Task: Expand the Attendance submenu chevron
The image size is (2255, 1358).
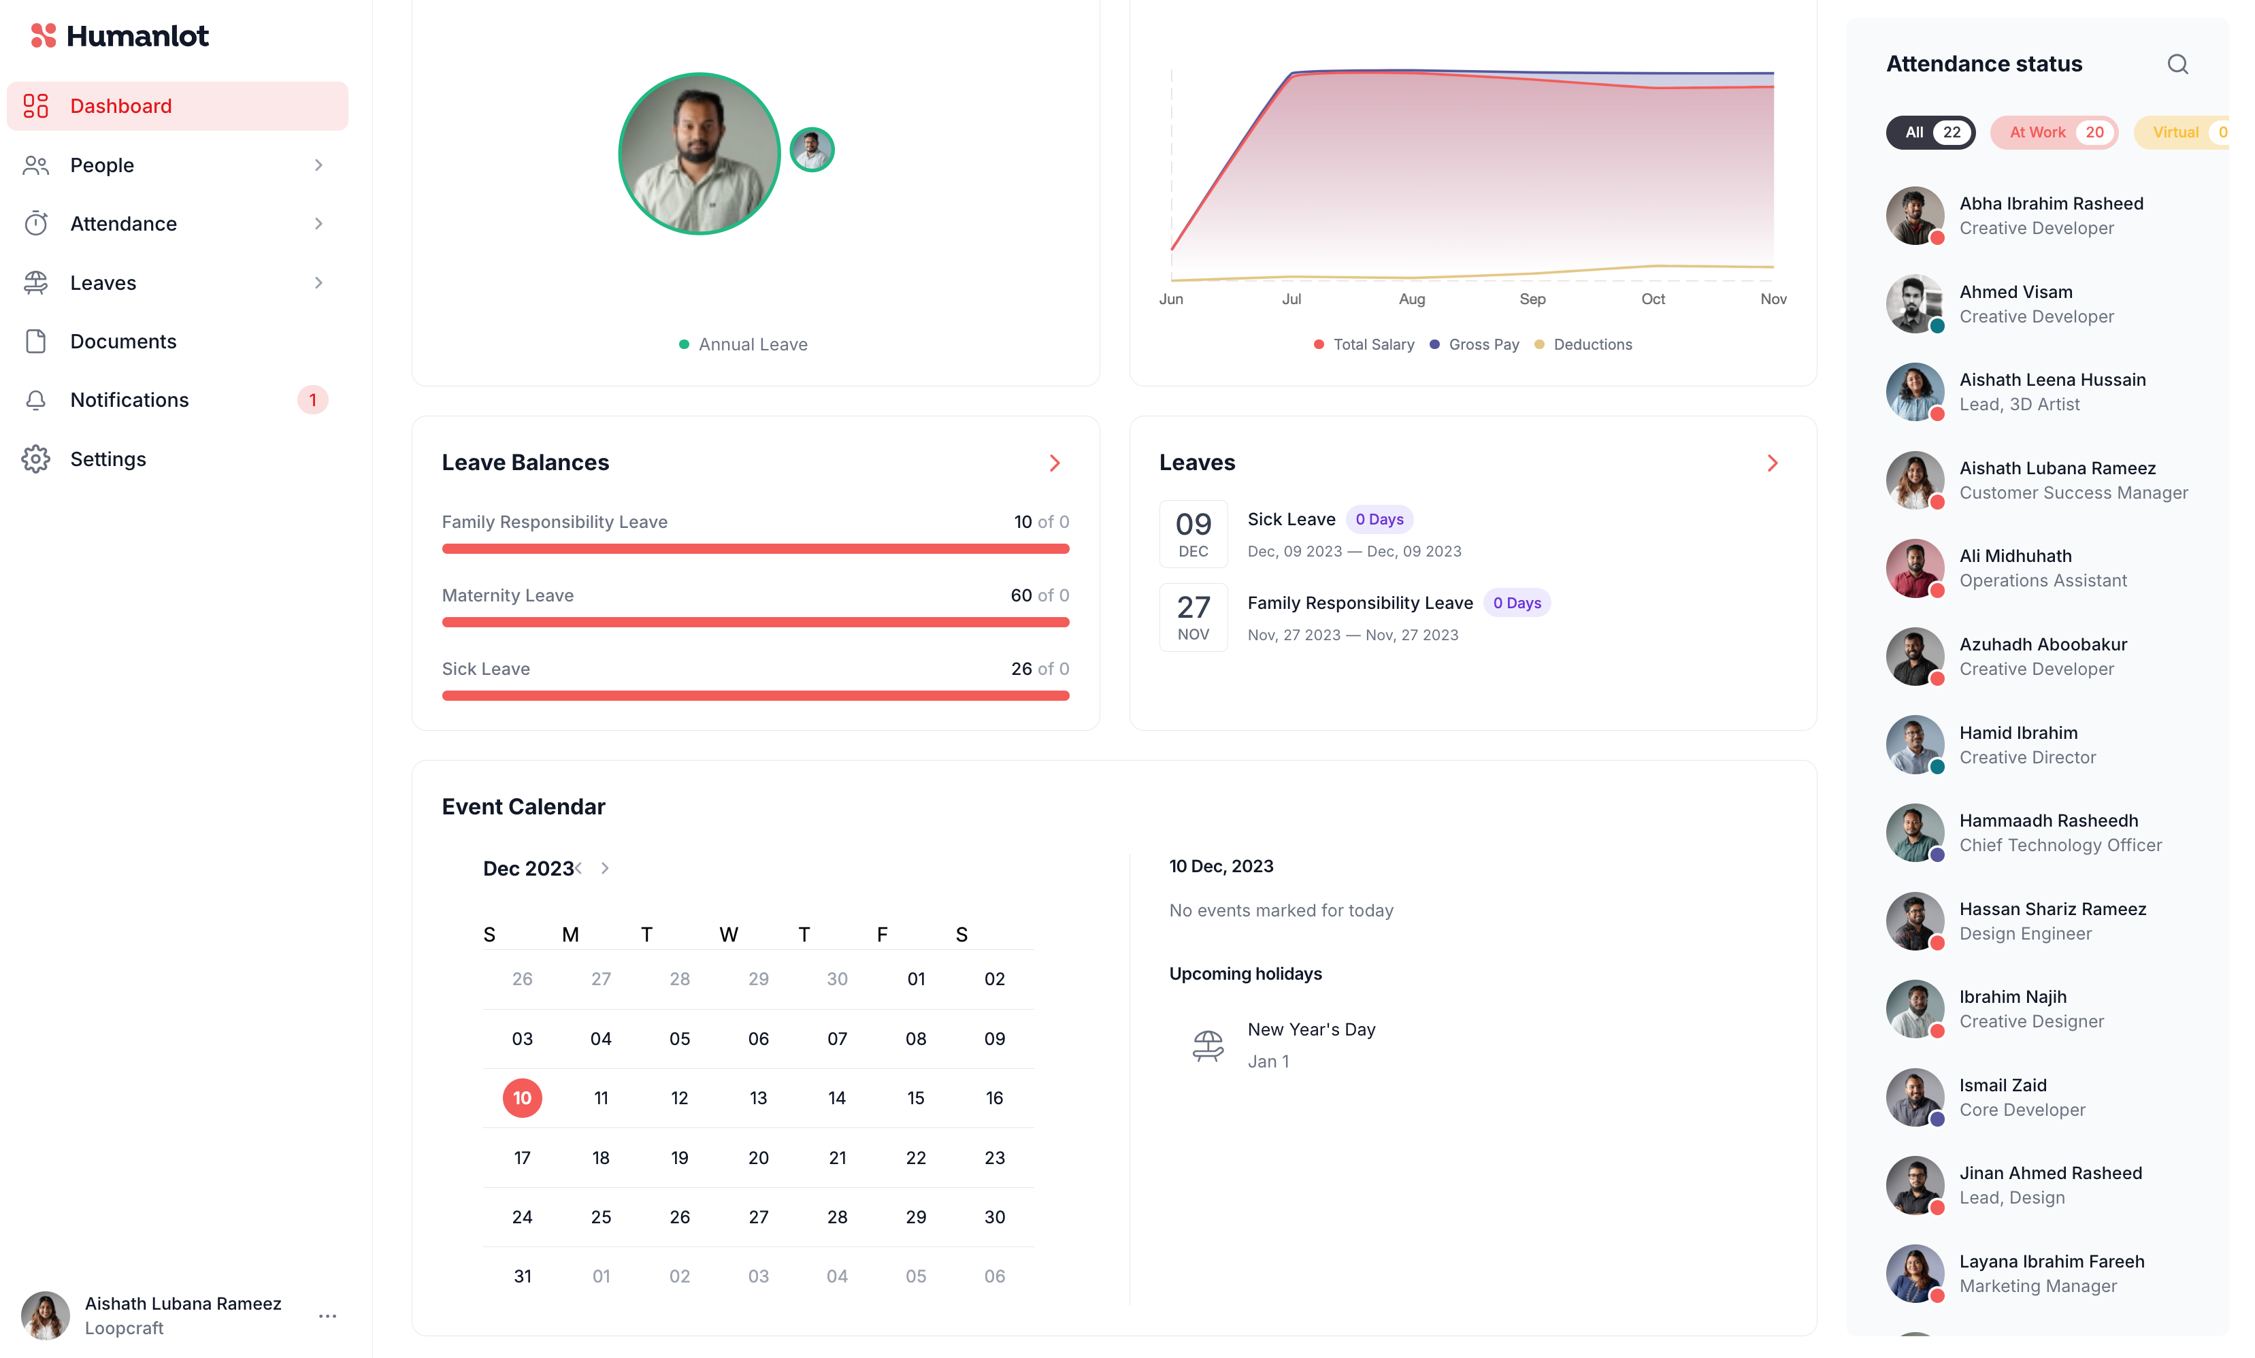Action: tap(318, 225)
